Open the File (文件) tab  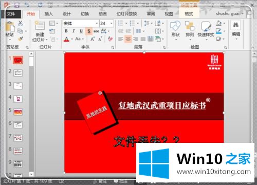(x=11, y=14)
